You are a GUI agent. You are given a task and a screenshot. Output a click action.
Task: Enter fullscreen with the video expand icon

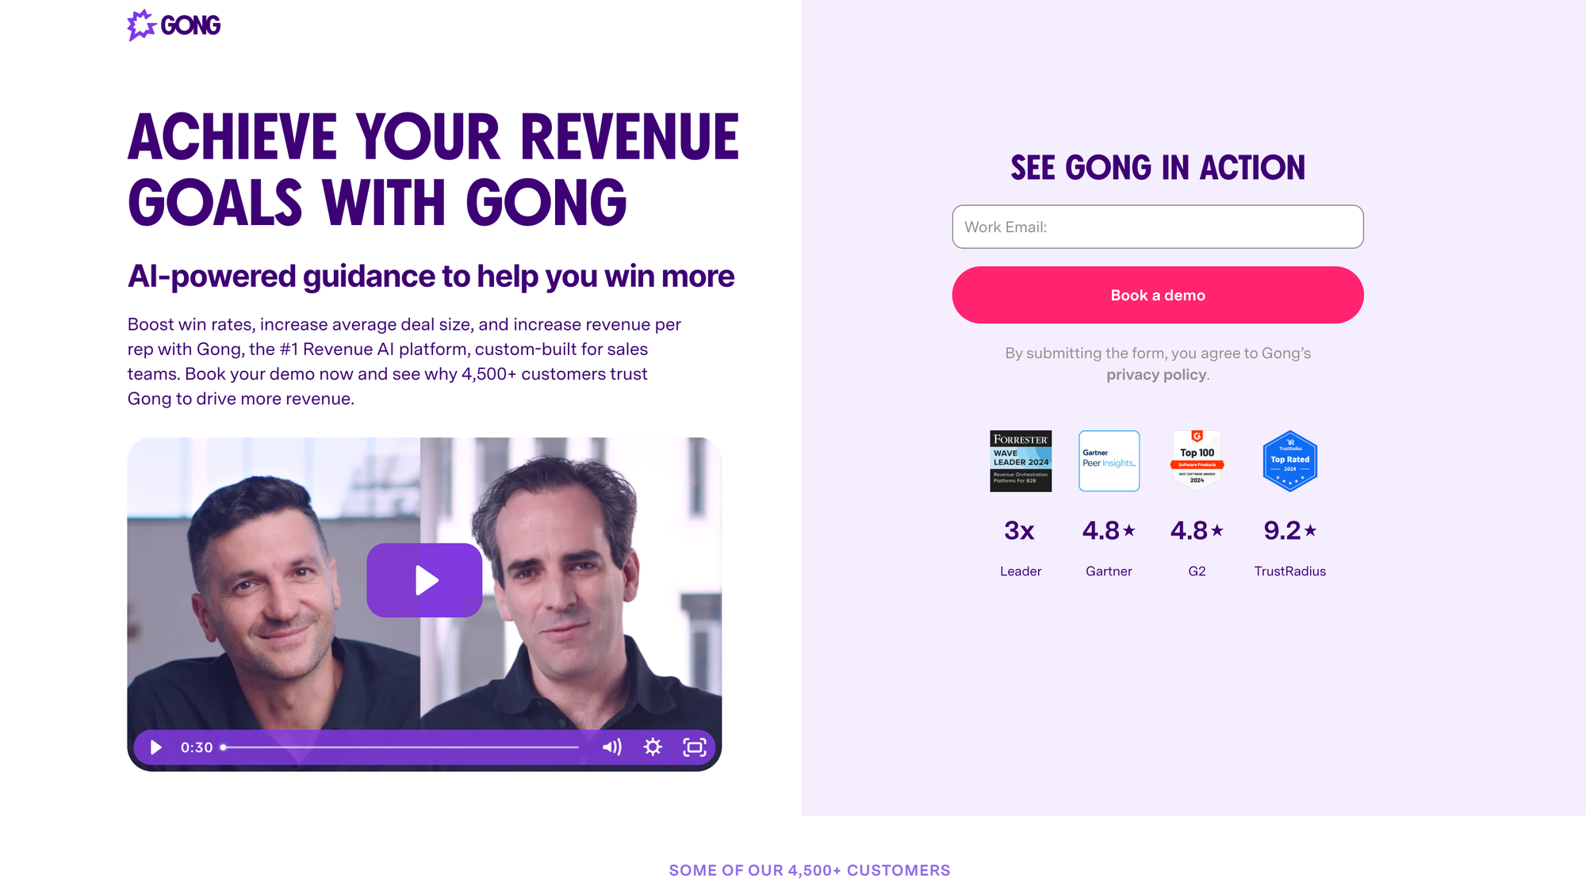click(x=695, y=747)
